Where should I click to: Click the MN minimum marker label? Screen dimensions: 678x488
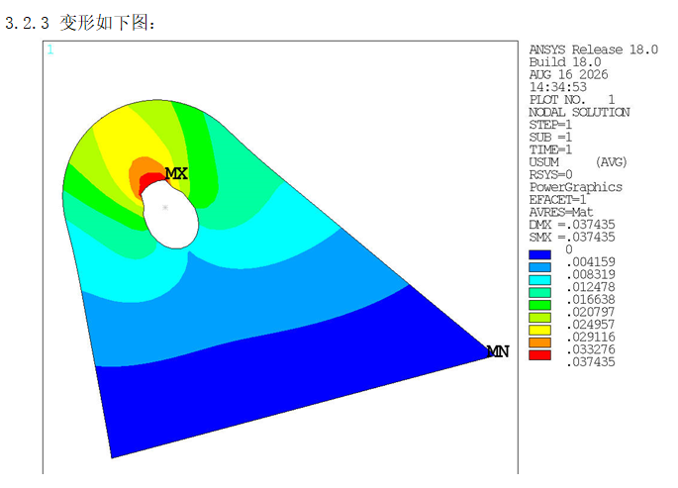coord(498,351)
